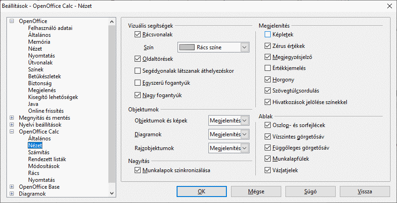
Task: Enable Egyszerű fogantyúk checkbox
Action: tap(137, 83)
